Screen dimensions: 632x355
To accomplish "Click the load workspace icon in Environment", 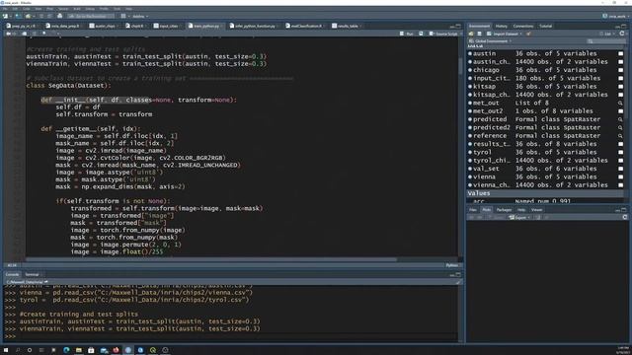I will click(x=471, y=34).
